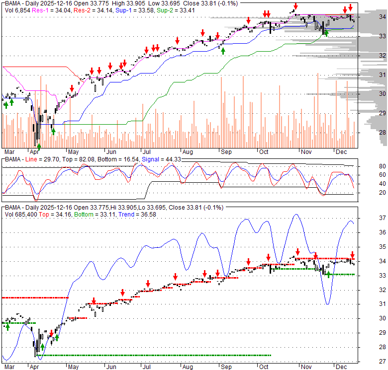Select the Trend = 36.58 label
The image size is (388, 370).
[x=137, y=215]
